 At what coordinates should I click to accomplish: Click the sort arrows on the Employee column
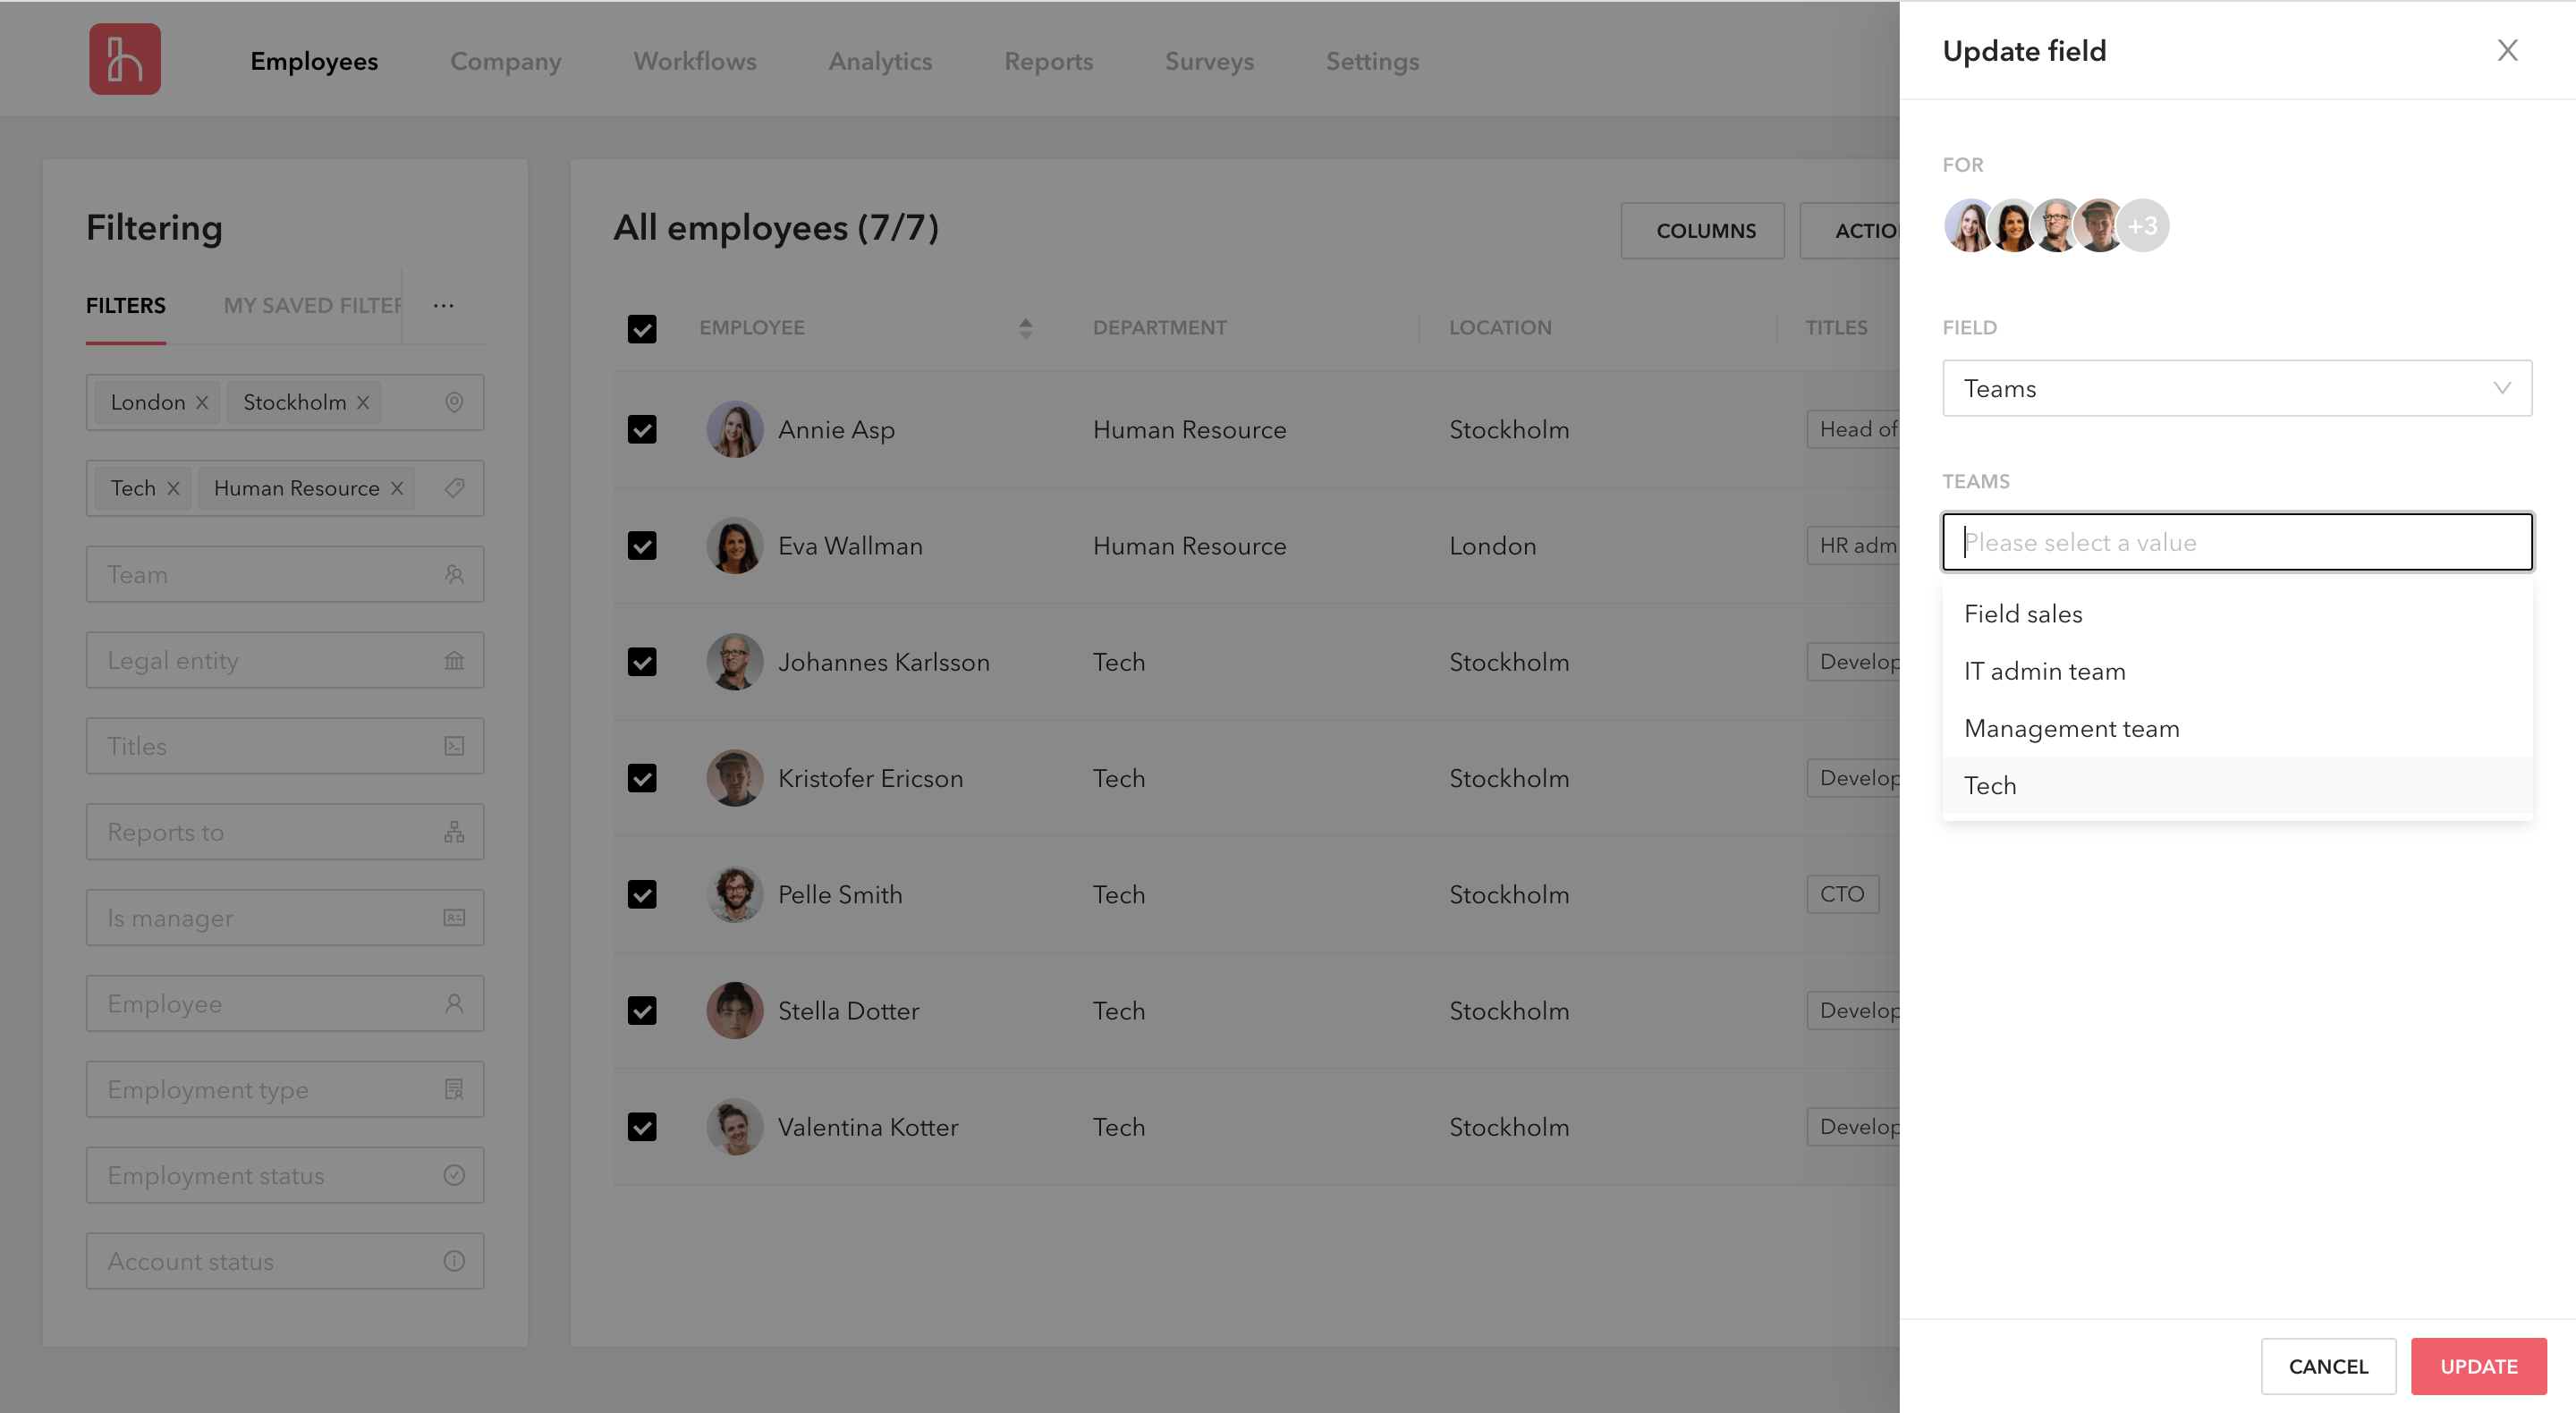tap(1026, 328)
